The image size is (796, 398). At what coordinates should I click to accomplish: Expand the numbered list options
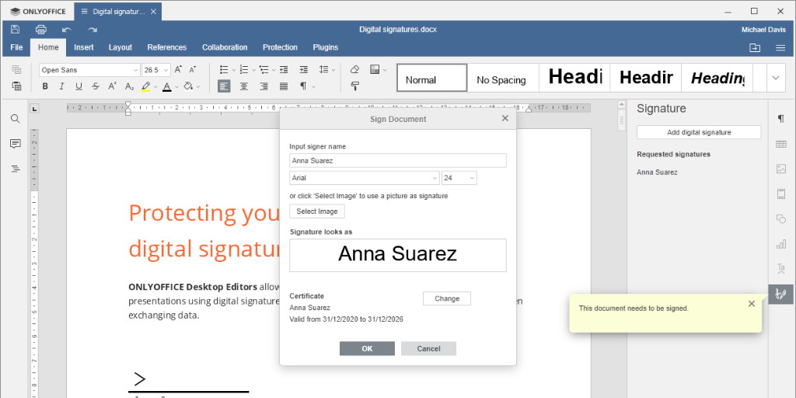pyautogui.click(x=253, y=70)
